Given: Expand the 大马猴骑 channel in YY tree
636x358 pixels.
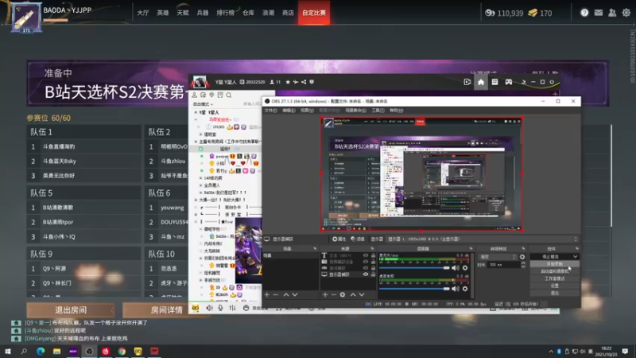Looking at the screenshot, I should coord(201,251).
